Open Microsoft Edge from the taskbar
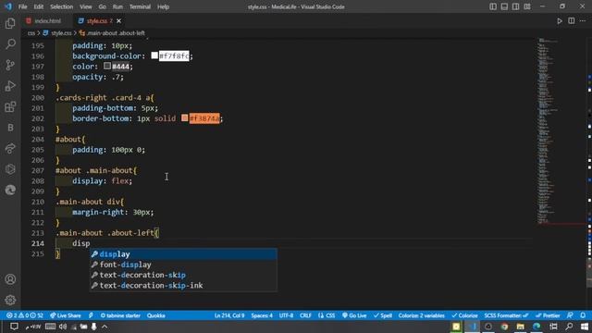 coord(536,327)
